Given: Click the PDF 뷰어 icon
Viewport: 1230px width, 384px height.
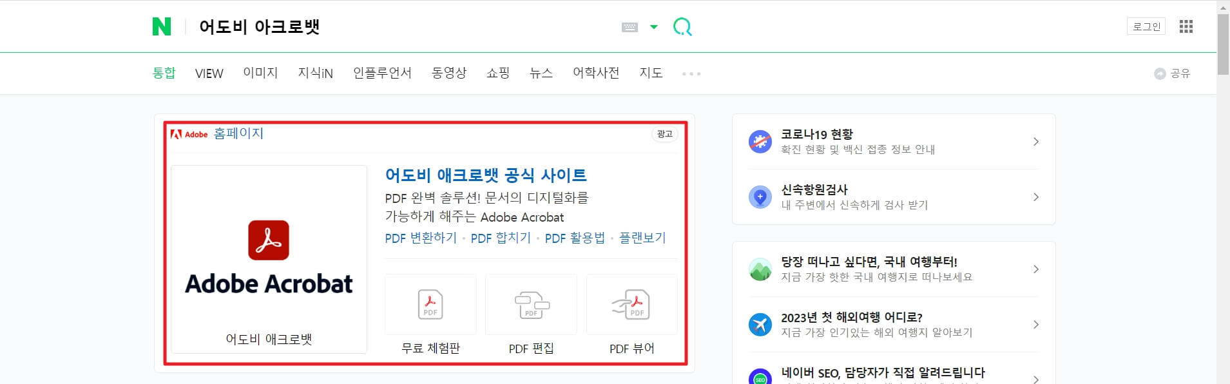Looking at the screenshot, I should pyautogui.click(x=631, y=304).
